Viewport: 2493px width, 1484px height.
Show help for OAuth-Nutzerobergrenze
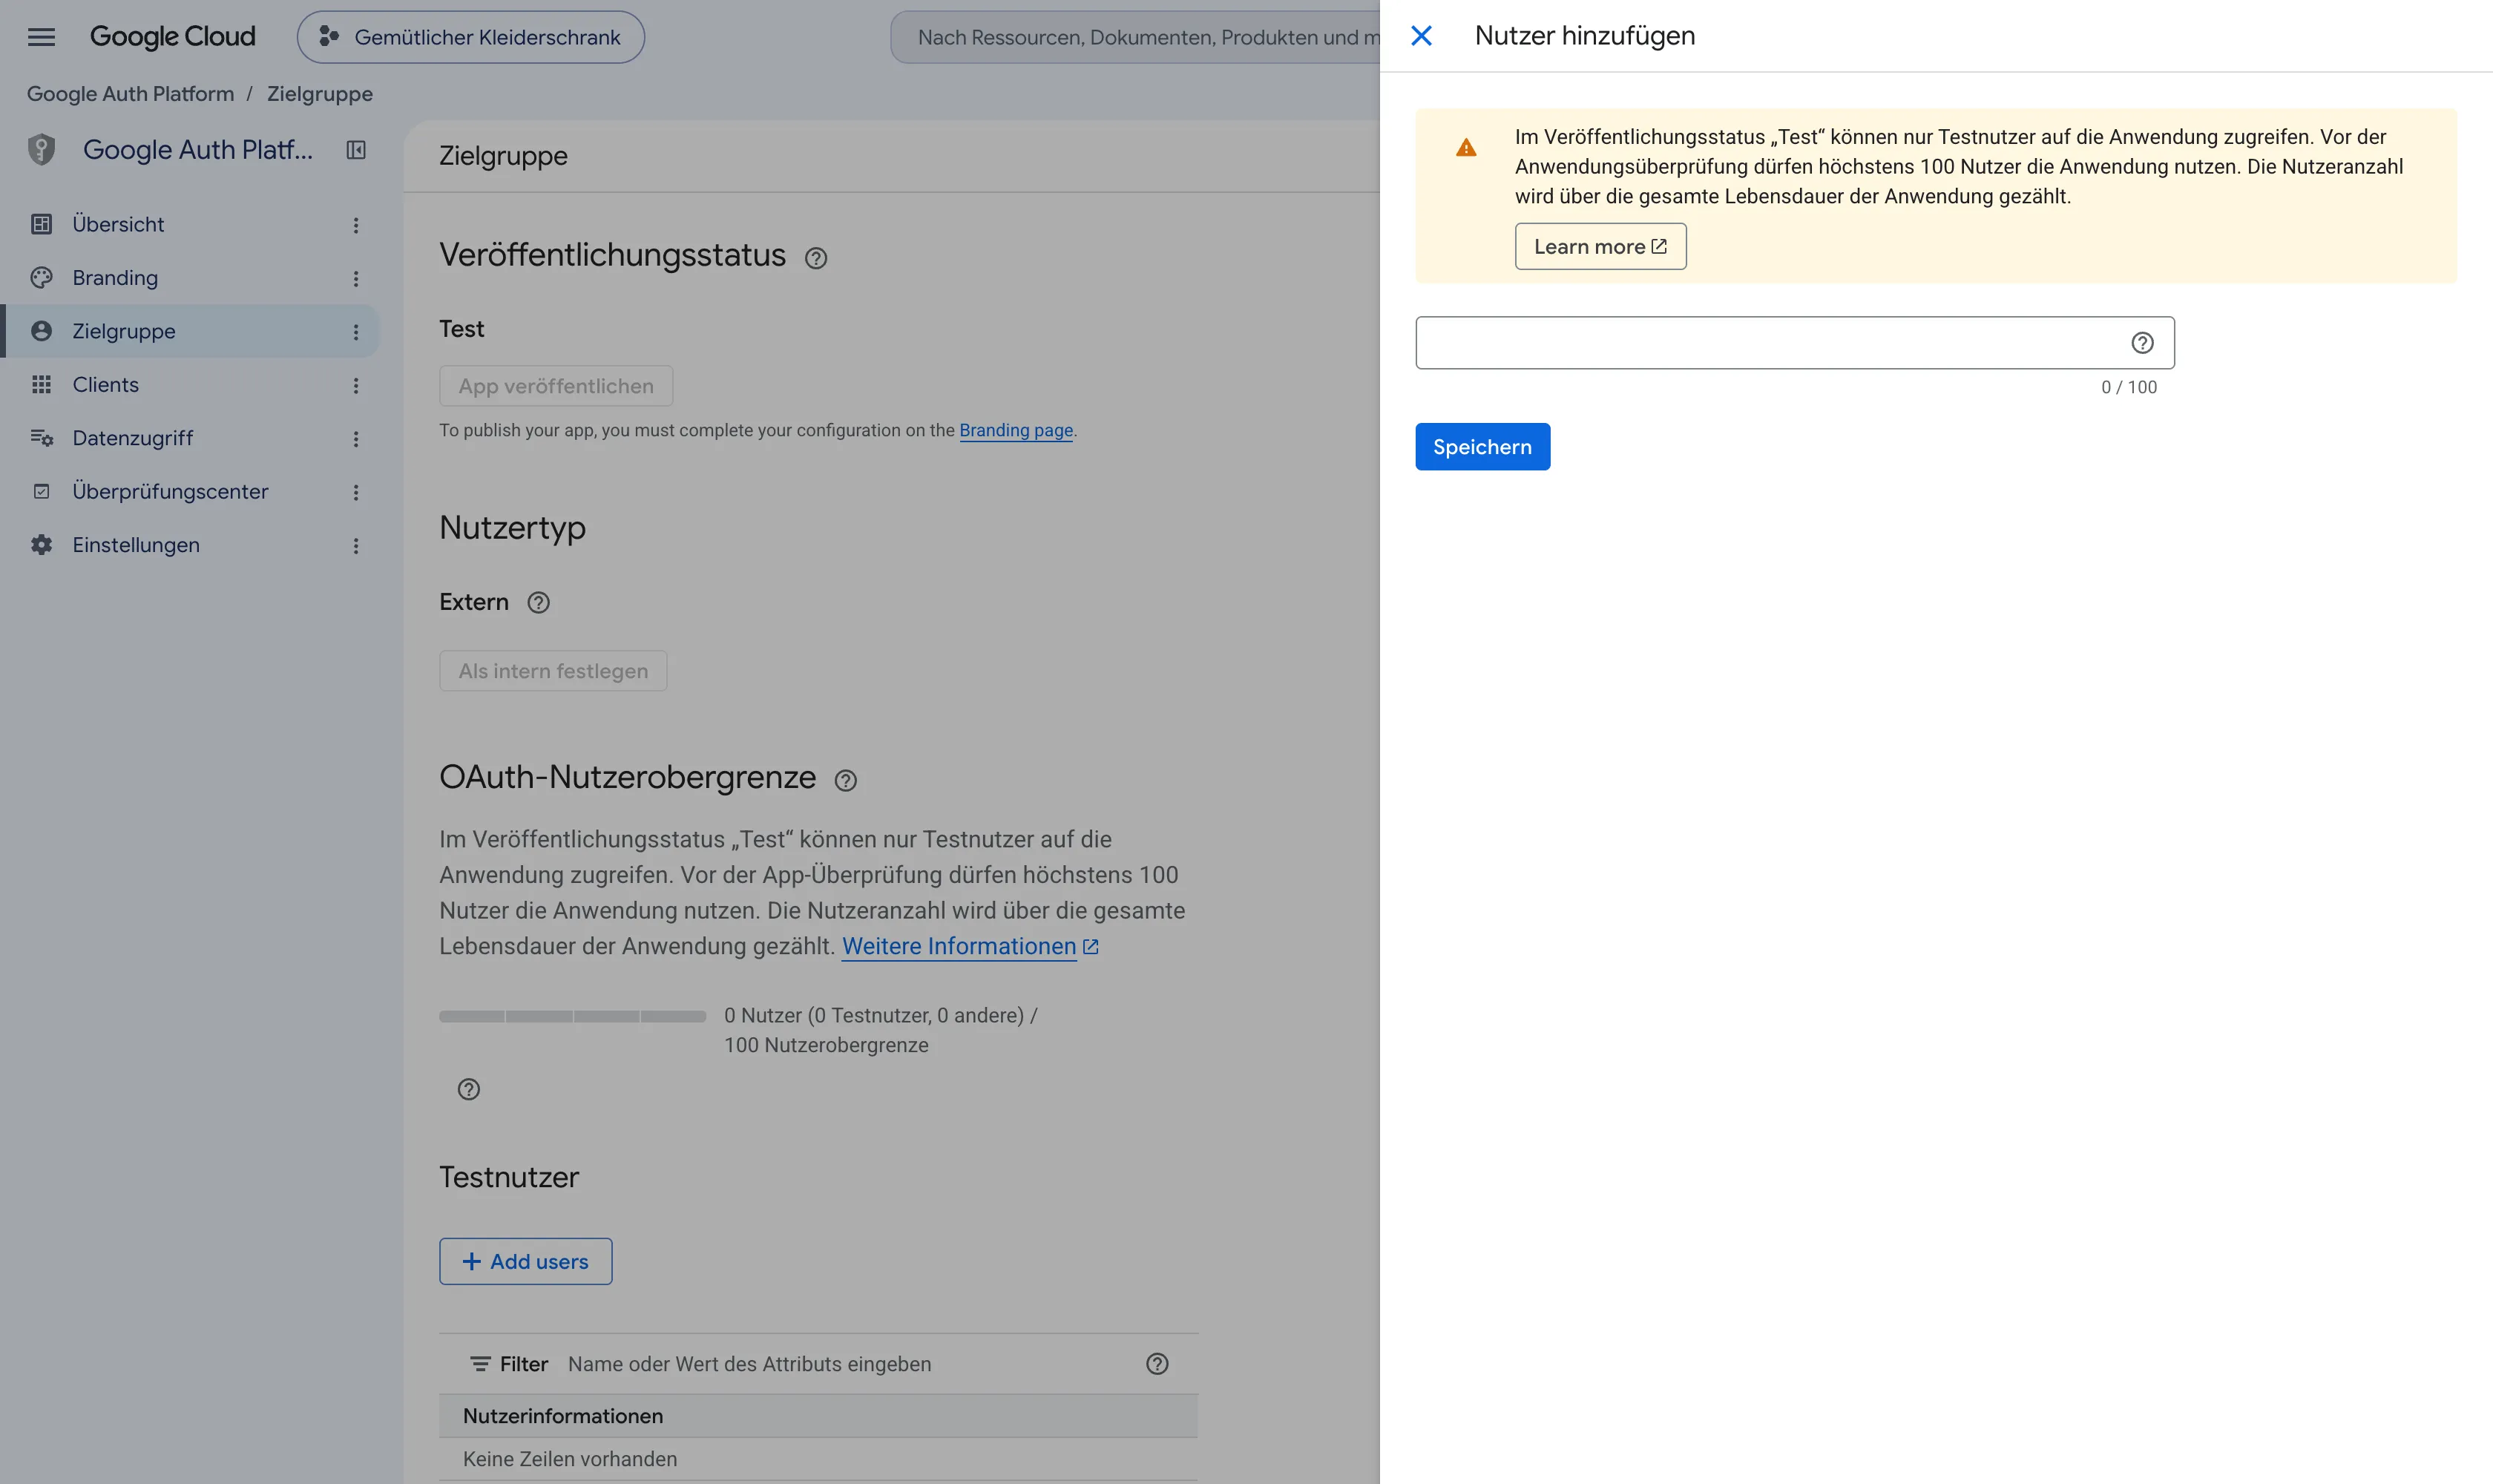pos(846,780)
